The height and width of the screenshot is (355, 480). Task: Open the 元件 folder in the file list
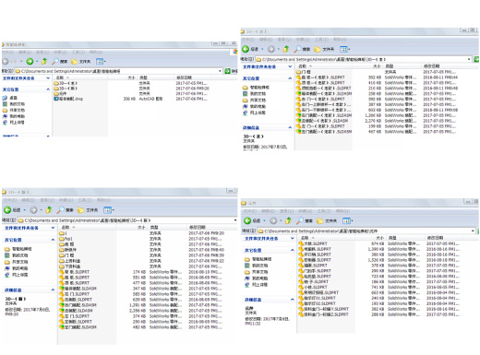tap(60, 93)
